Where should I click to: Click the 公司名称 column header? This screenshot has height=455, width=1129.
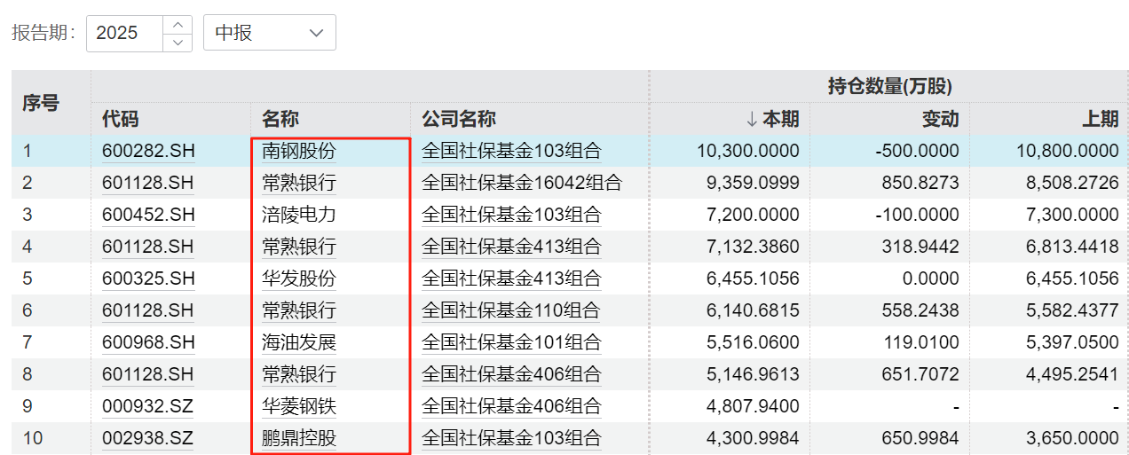[x=458, y=119]
